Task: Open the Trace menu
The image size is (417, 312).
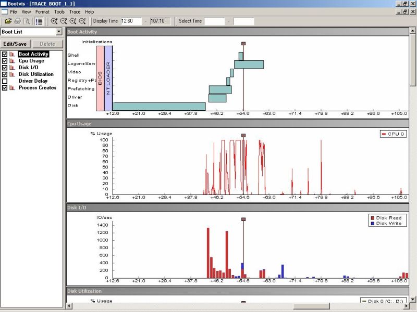Action: (x=75, y=11)
